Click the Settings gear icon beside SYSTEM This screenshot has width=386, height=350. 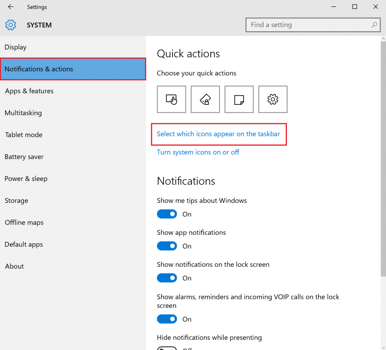point(11,25)
